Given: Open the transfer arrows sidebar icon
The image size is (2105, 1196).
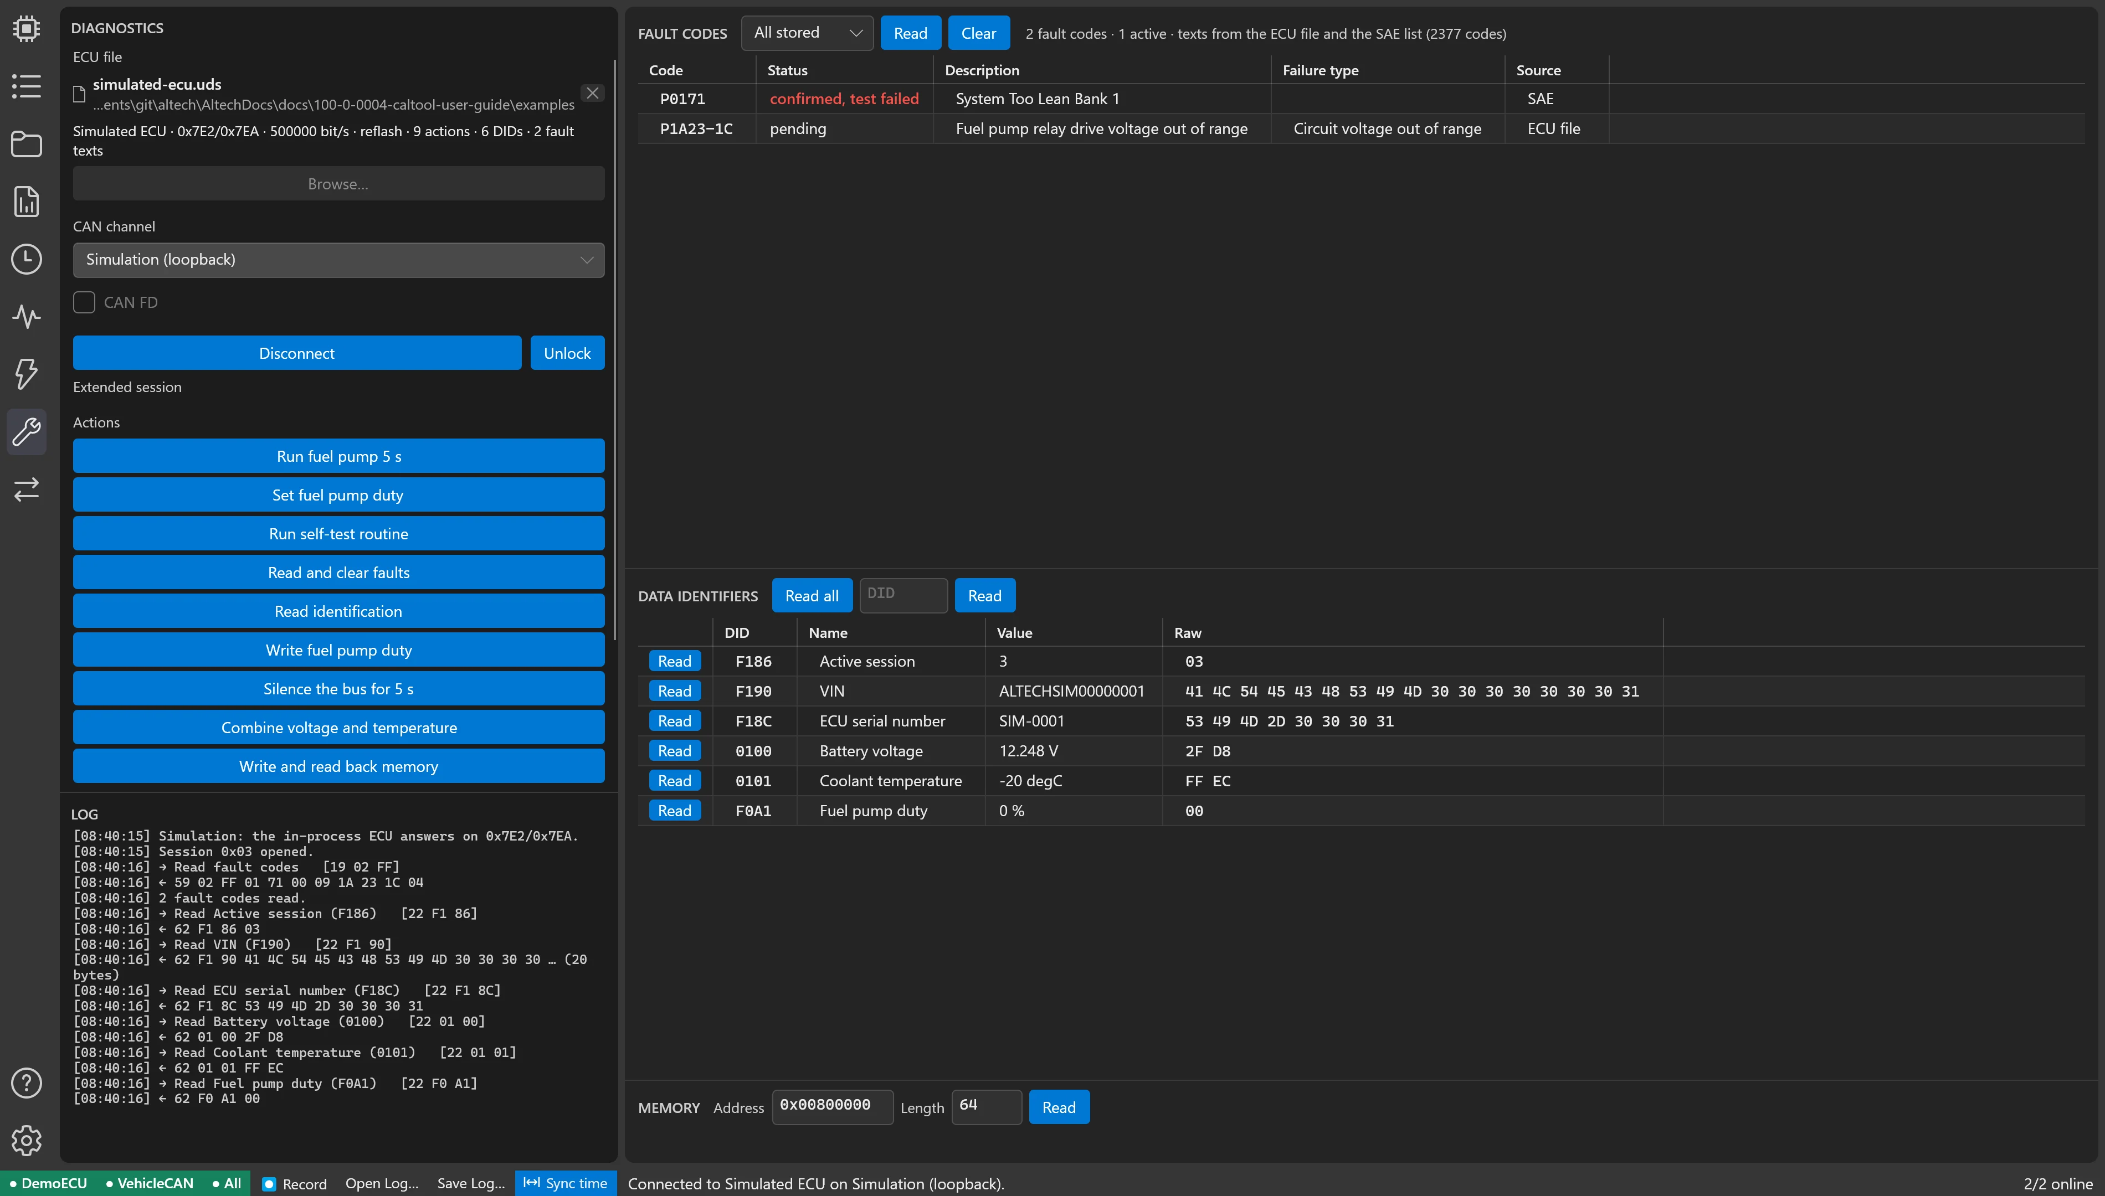Looking at the screenshot, I should [26, 489].
